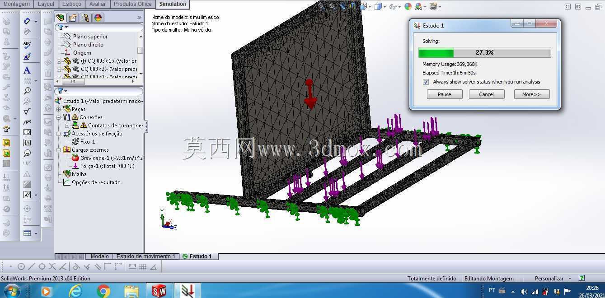Click the Windows Start button
This screenshot has height=298, width=605.
11,291
